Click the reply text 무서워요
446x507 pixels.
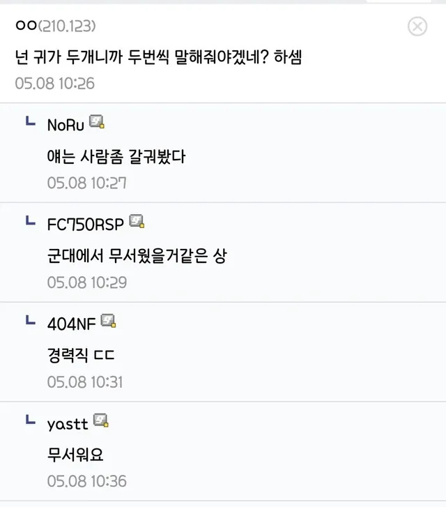[x=75, y=455]
